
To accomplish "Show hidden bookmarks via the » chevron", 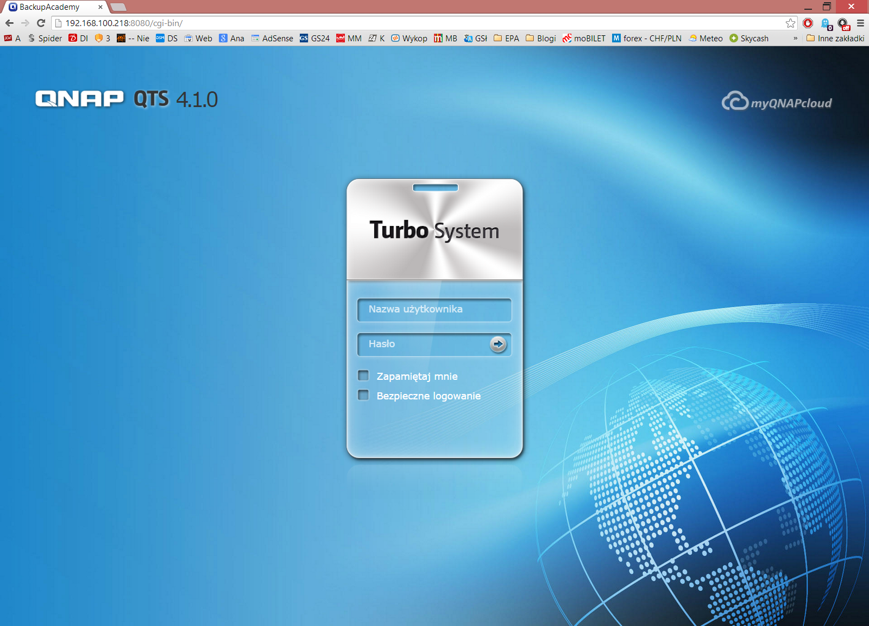I will 795,38.
